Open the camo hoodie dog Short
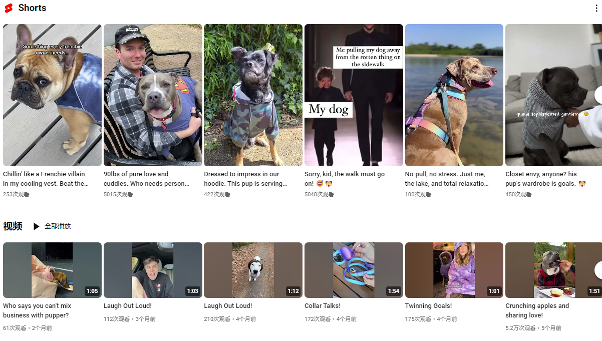Viewport: 602px width, 341px height. click(253, 95)
